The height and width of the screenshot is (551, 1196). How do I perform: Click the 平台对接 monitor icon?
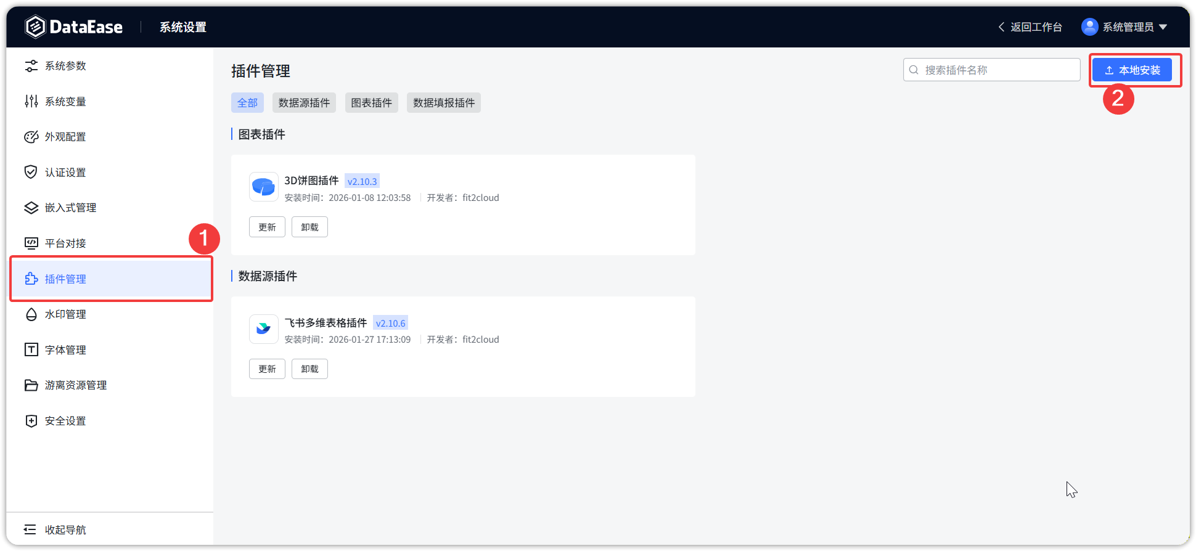pos(31,243)
